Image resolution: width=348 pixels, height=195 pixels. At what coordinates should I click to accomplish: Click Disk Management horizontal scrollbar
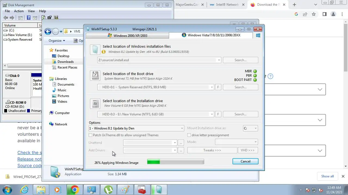click(x=24, y=66)
